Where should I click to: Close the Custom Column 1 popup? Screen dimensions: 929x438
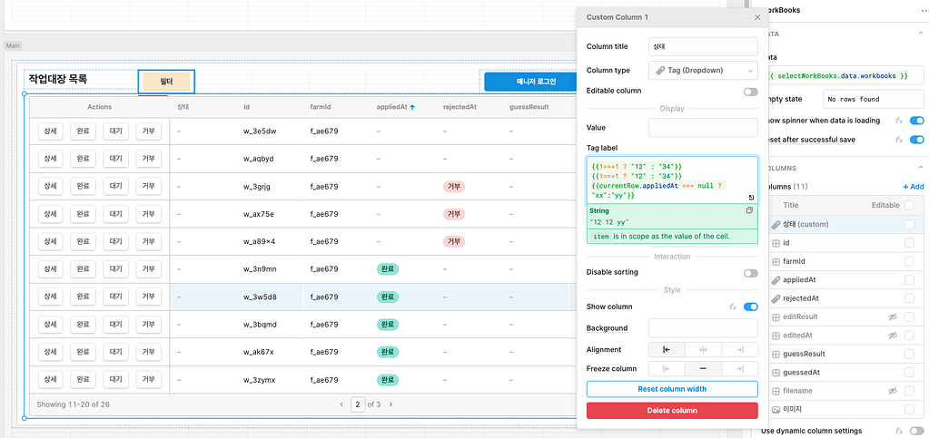point(757,18)
